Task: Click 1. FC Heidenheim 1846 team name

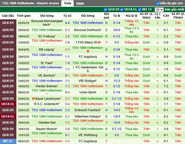Action: [88, 69]
